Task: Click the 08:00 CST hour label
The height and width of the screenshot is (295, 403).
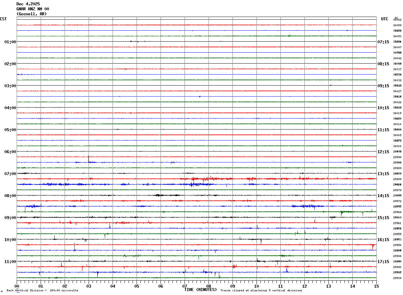Action: coord(10,196)
